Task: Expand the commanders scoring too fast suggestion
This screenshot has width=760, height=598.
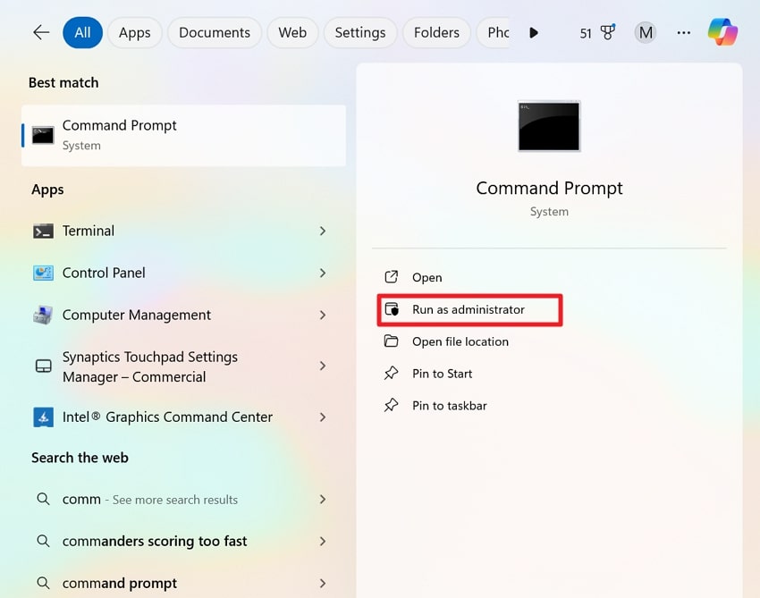Action: (x=322, y=541)
